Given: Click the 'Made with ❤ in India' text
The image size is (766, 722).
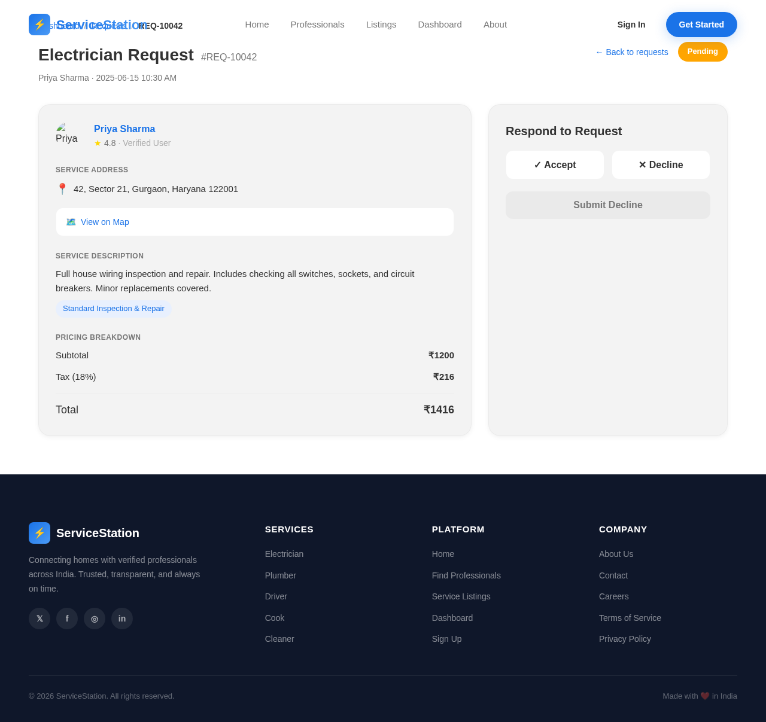Looking at the screenshot, I should point(700,696).
